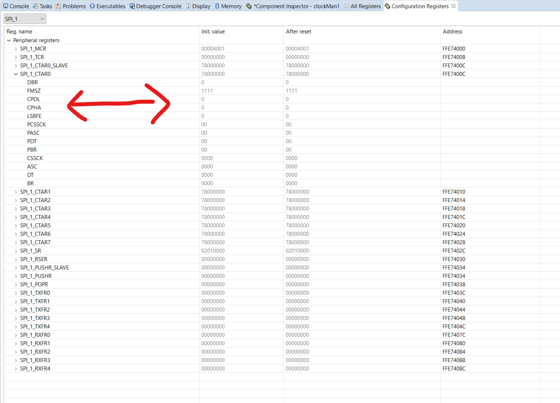Collapse the Peripheral registers tree
The width and height of the screenshot is (560, 403).
9,40
